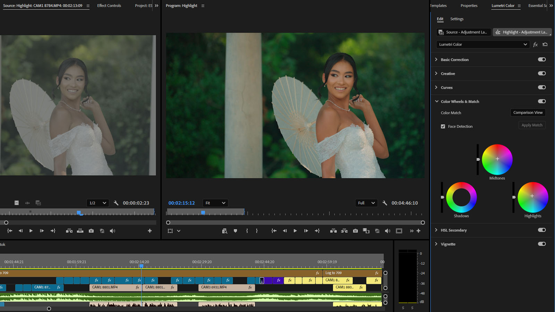The height and width of the screenshot is (312, 555).
Task: Click Overwrite button in Source monitor
Action: tap(80, 231)
